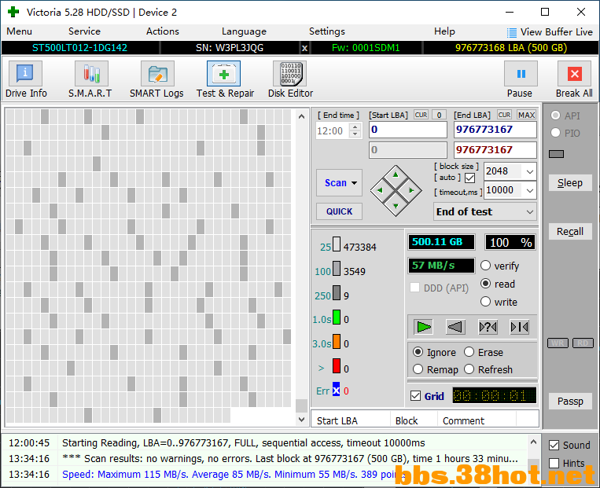
Task: Click the right arrow on the navigation diamond
Action: pyautogui.click(x=411, y=190)
